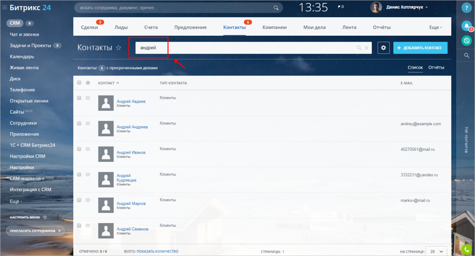Click the Добавить контакт button

tap(420, 48)
